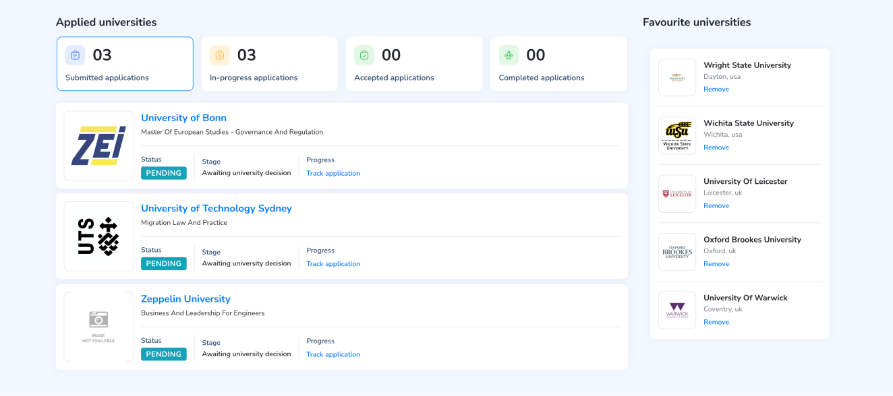Remove Wright State University from favourites
893x396 pixels.
click(716, 90)
